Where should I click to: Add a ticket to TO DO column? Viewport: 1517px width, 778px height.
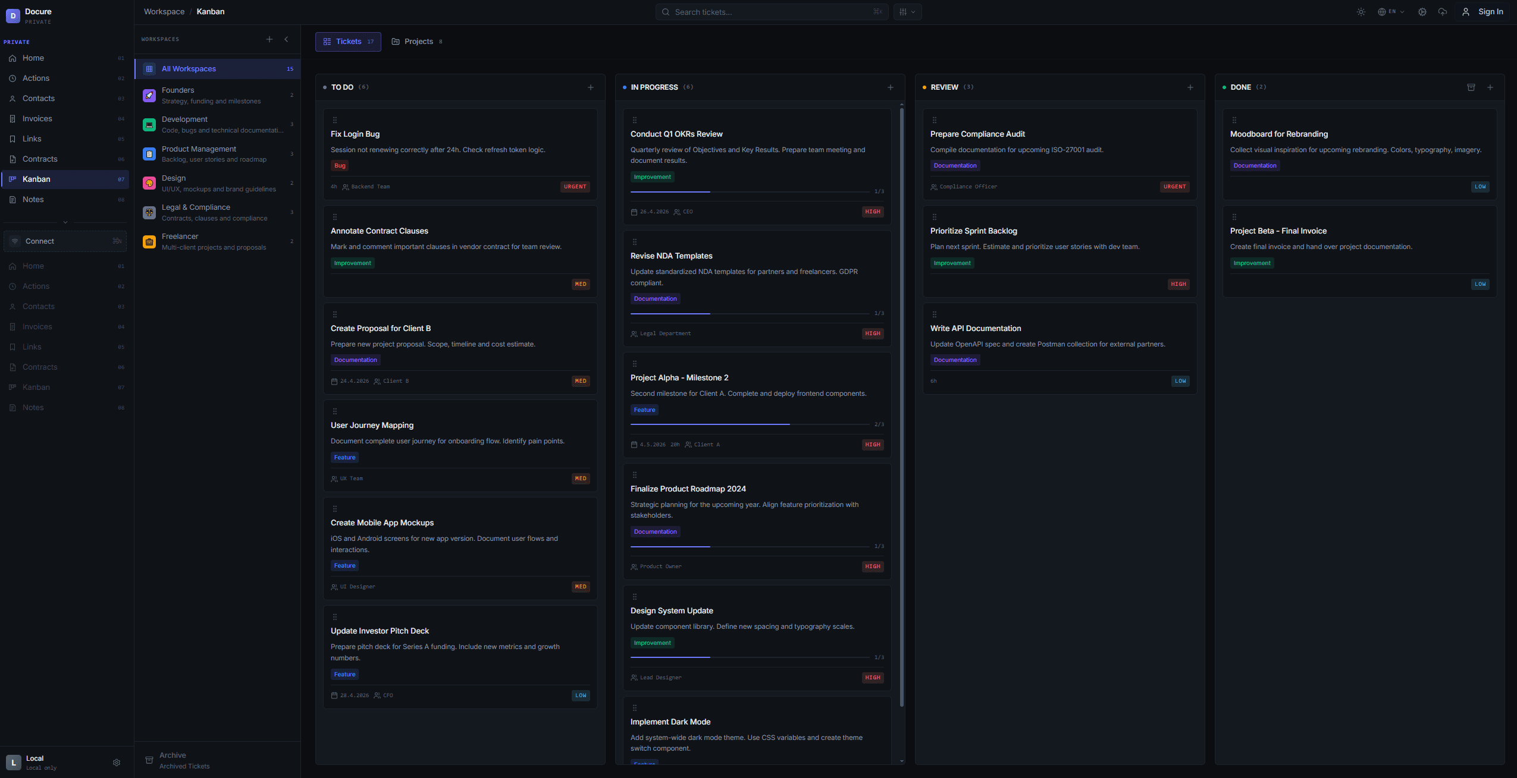591,87
